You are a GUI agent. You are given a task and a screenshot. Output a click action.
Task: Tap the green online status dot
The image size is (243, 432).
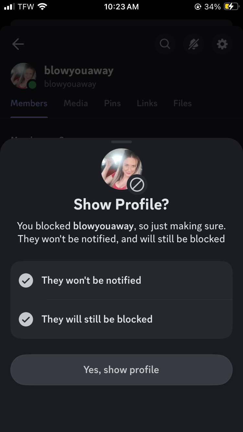tap(32, 85)
